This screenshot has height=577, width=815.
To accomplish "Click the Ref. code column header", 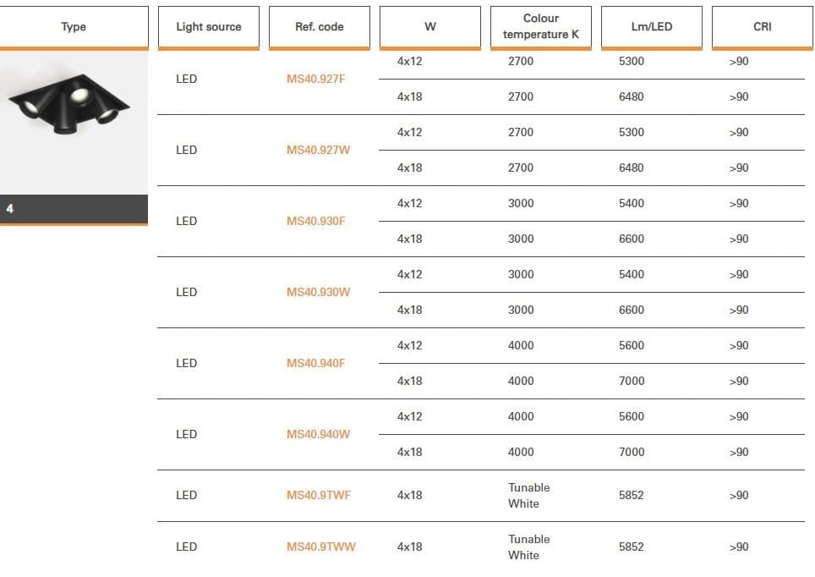I will [319, 27].
